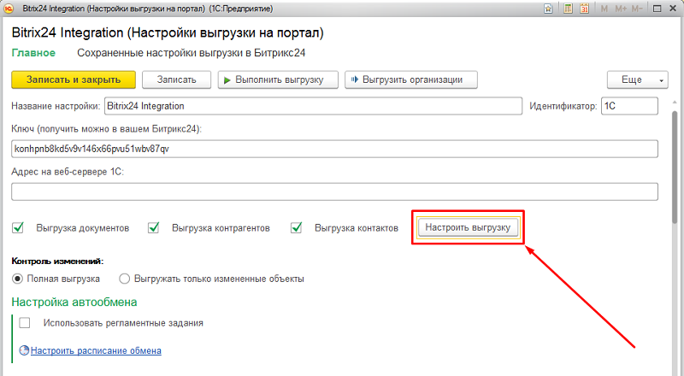The height and width of the screenshot is (376, 684).
Task: Uncheck Выгрузка документов checkbox
Action: point(18,227)
